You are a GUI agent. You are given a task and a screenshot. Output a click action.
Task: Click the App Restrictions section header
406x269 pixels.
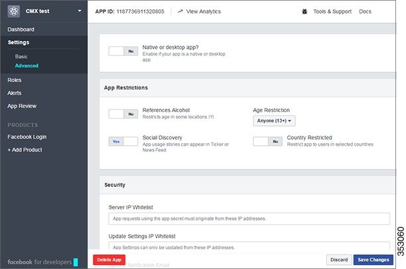[126, 87]
